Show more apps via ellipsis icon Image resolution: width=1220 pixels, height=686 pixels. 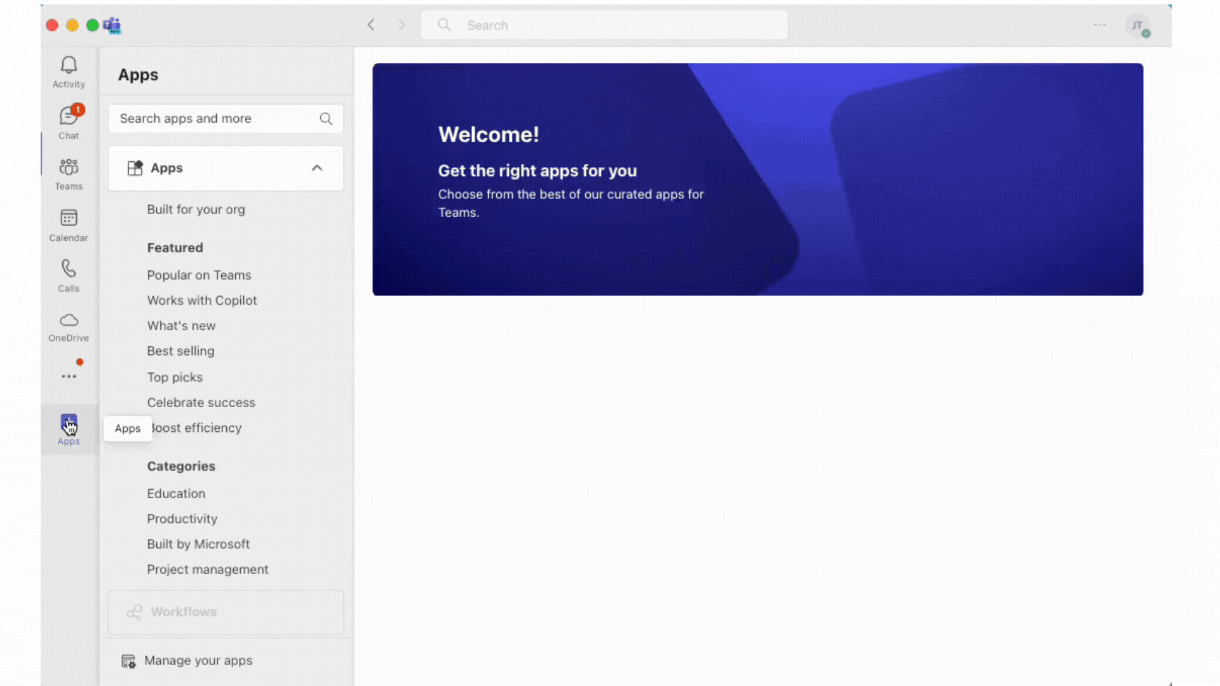[69, 376]
